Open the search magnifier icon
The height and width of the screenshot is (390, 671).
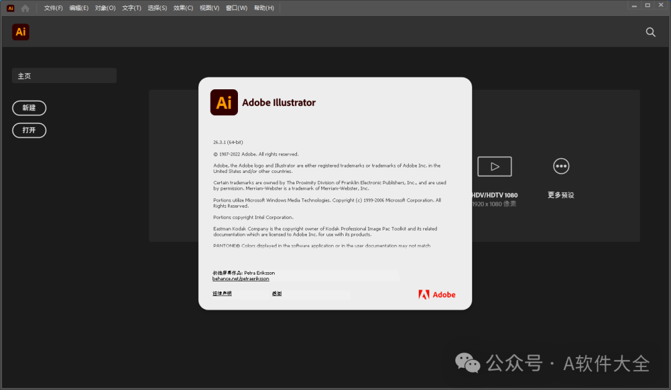[x=650, y=32]
